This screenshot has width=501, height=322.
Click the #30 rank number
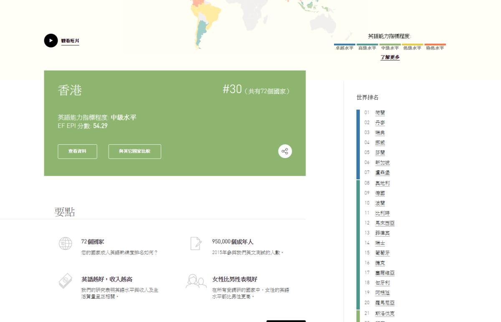(232, 89)
